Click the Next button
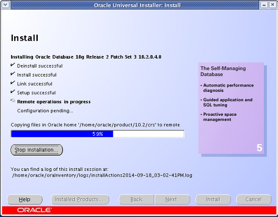Viewport: 278px width, 217px height. 173,200
